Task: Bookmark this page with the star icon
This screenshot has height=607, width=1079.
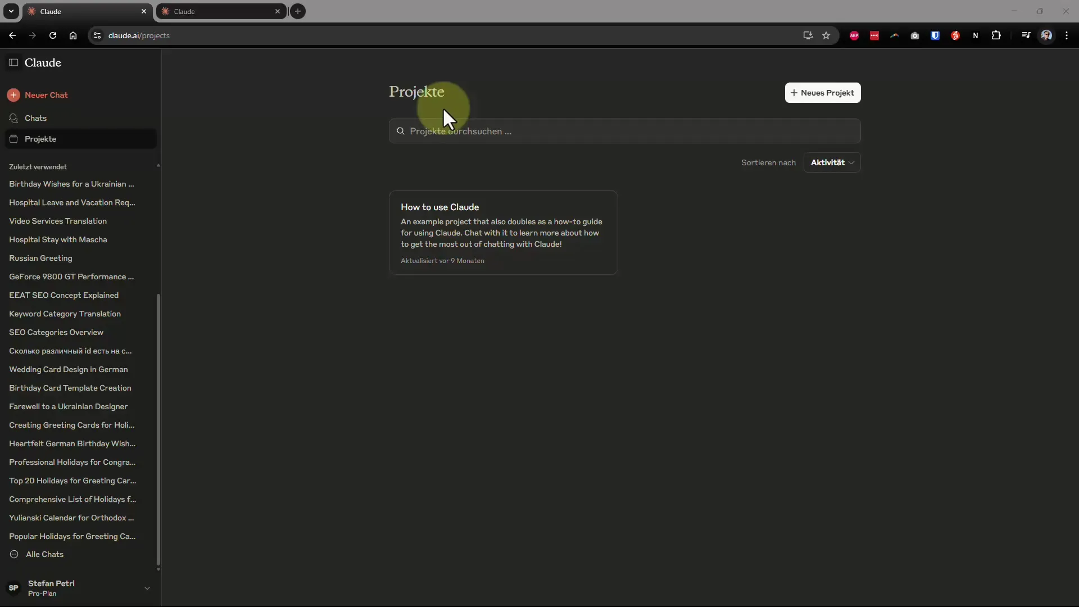Action: 826,35
